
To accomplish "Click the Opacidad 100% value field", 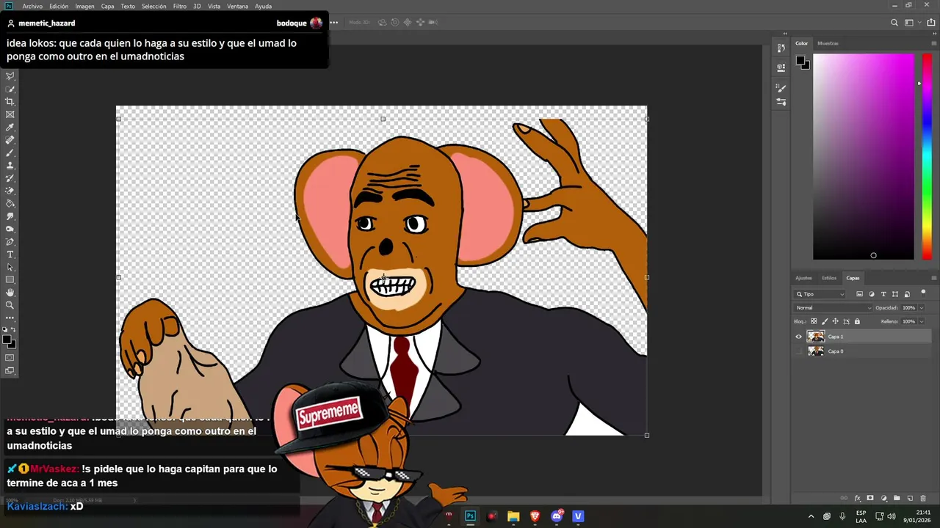I will [909, 308].
